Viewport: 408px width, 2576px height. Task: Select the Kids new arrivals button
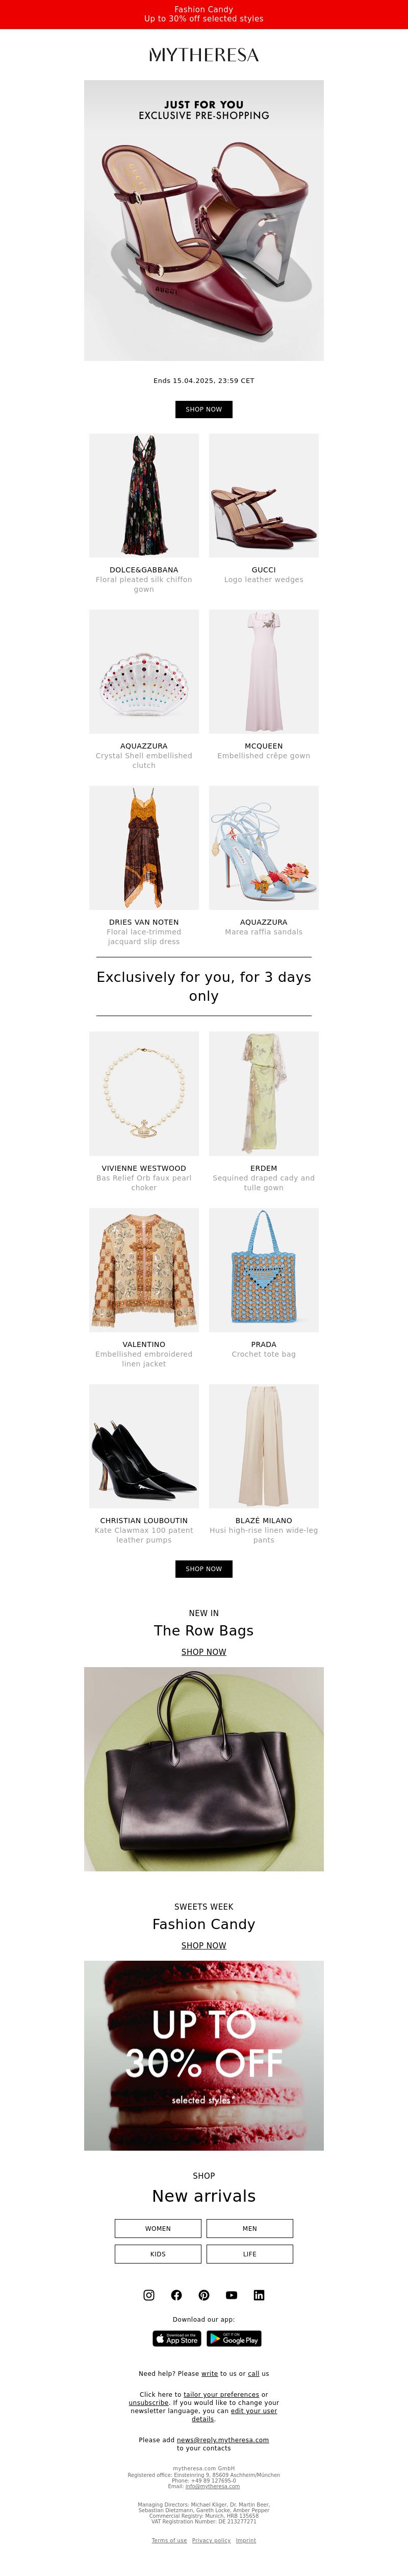coord(158,2254)
